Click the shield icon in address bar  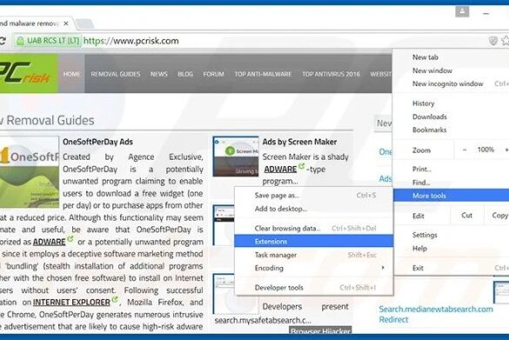tap(492, 41)
